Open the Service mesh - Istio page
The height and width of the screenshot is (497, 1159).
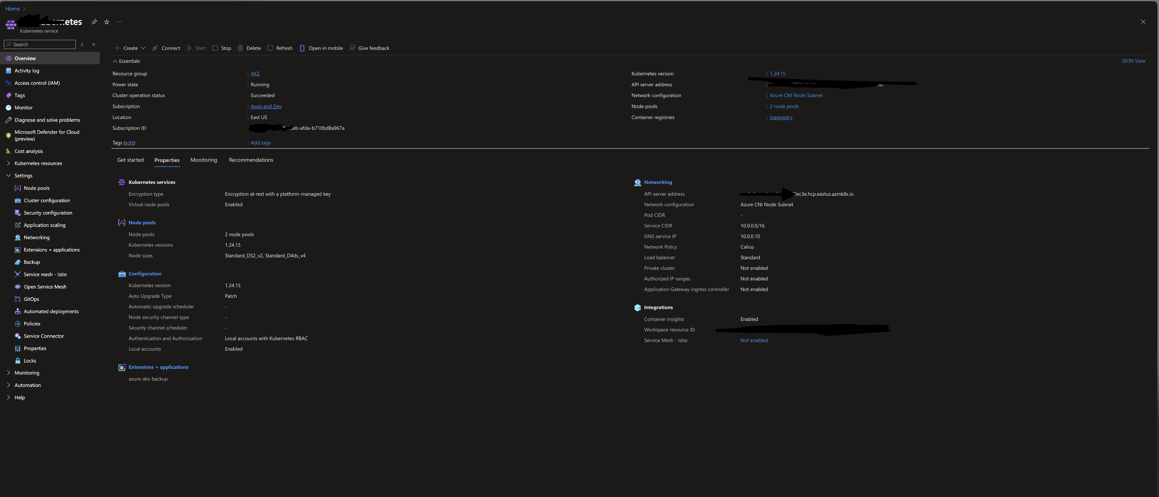pos(45,275)
